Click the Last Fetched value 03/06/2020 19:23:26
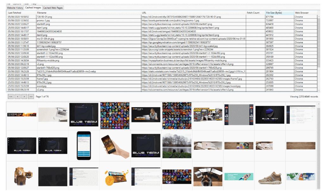 [18, 72]
